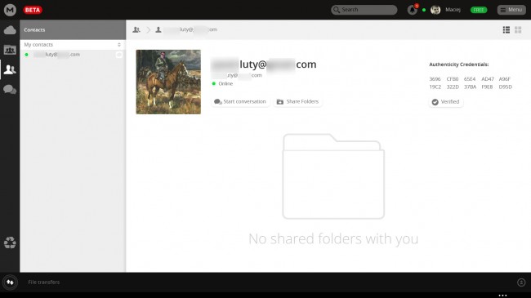Click Share Folders button

pyautogui.click(x=297, y=101)
